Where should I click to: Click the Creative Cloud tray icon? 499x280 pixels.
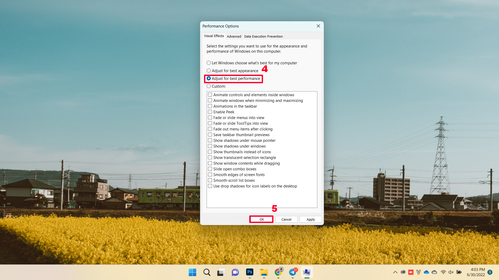(403, 272)
